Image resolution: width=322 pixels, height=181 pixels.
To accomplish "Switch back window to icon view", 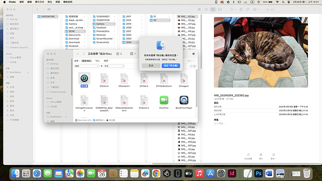I will tap(199, 9).
